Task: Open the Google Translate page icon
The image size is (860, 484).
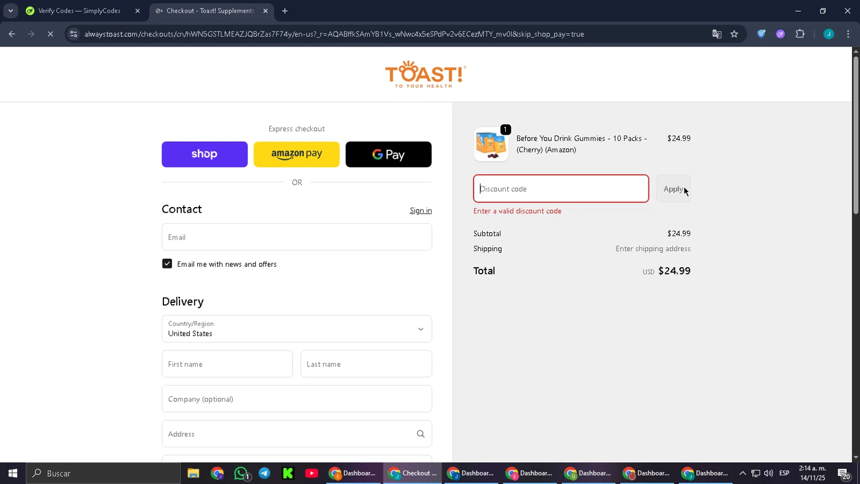Action: tap(717, 34)
